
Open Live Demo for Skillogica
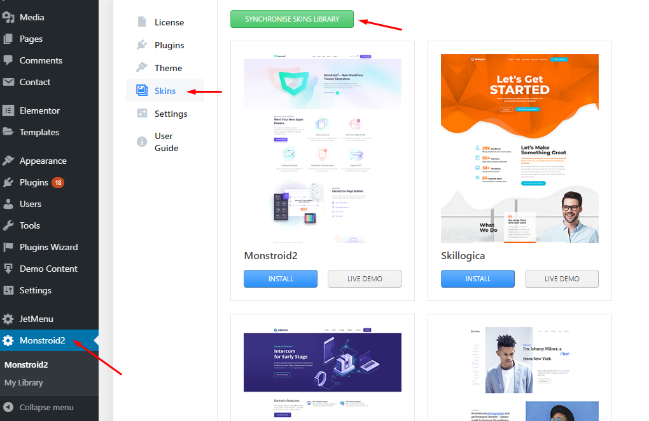tap(562, 279)
